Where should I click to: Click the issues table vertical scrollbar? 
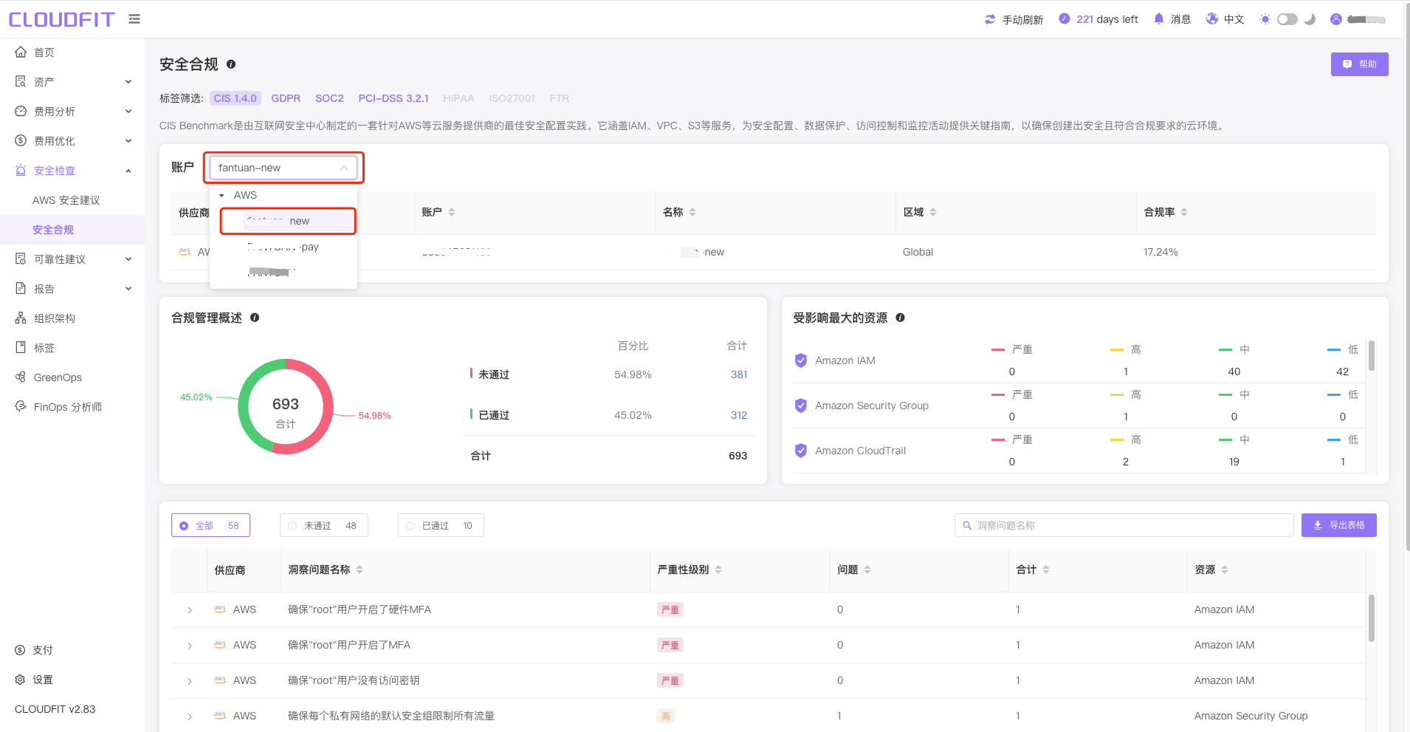[1371, 618]
